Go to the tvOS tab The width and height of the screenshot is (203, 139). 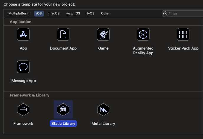click(x=90, y=14)
